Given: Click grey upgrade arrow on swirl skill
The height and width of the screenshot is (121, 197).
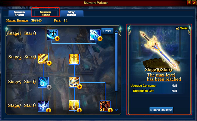Looking at the screenshot, I should [49, 87].
